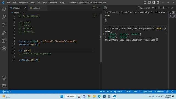Click the taskbar Search box
This screenshot has height=99, width=176.
click(x=70, y=96)
